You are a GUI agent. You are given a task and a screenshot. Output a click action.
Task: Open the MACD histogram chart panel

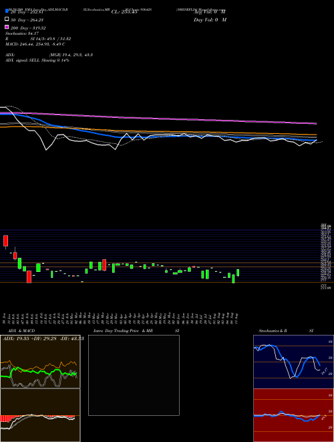40,415
